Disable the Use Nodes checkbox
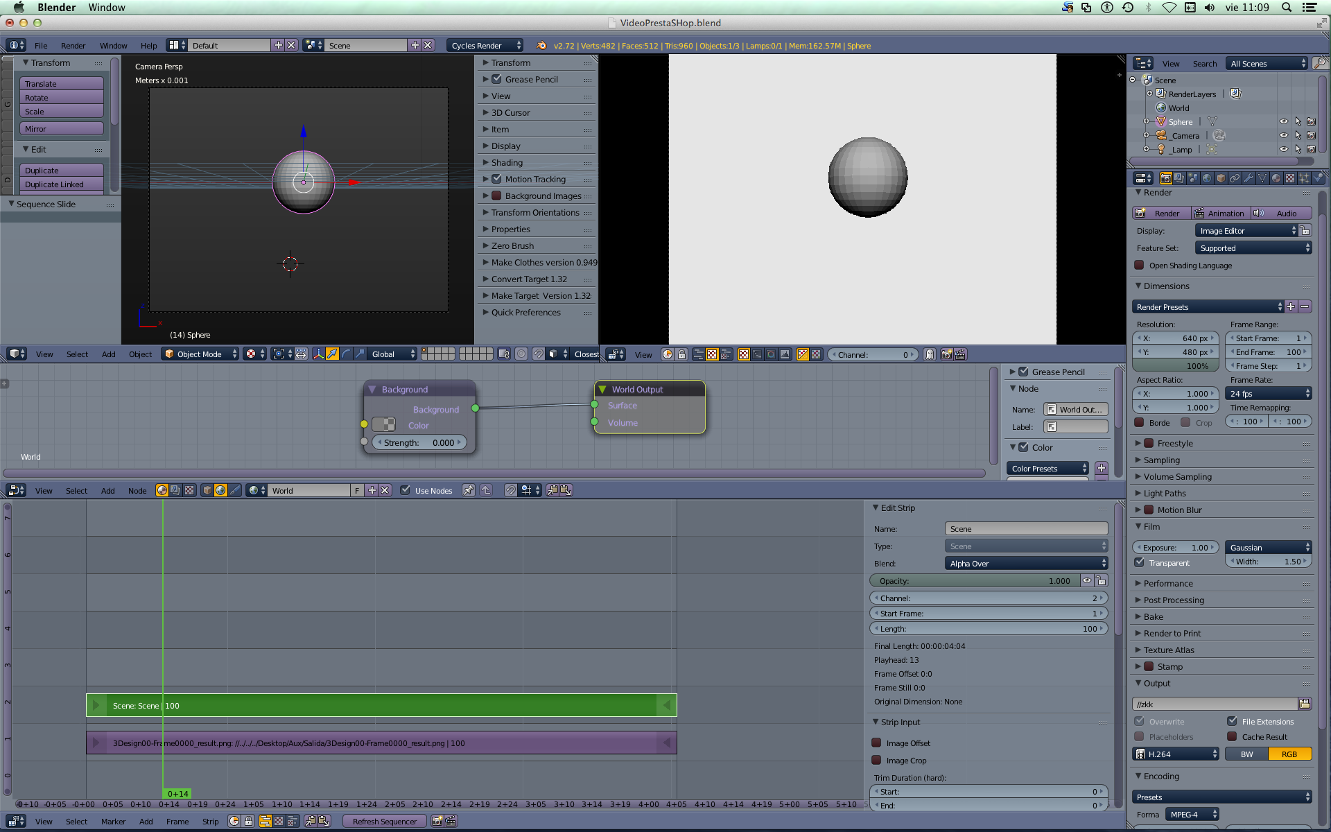This screenshot has width=1331, height=832. click(x=406, y=490)
